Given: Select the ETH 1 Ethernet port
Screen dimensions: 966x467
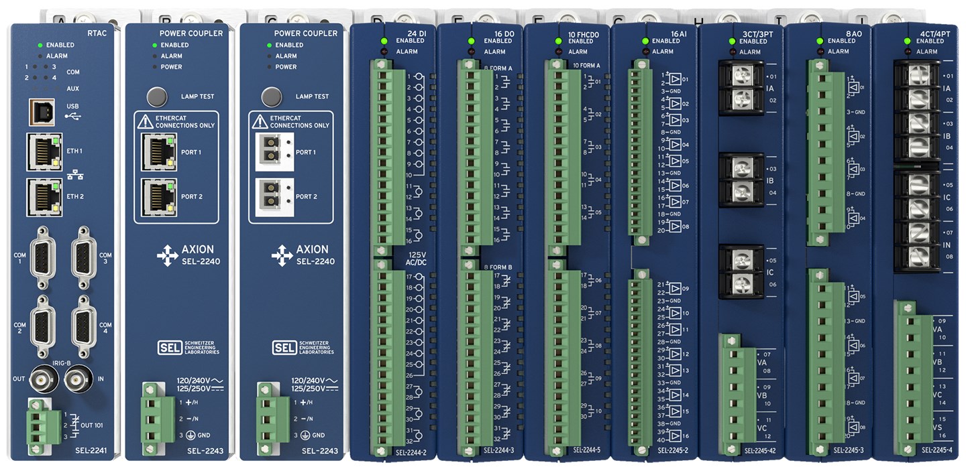Looking at the screenshot, I should [x=44, y=151].
